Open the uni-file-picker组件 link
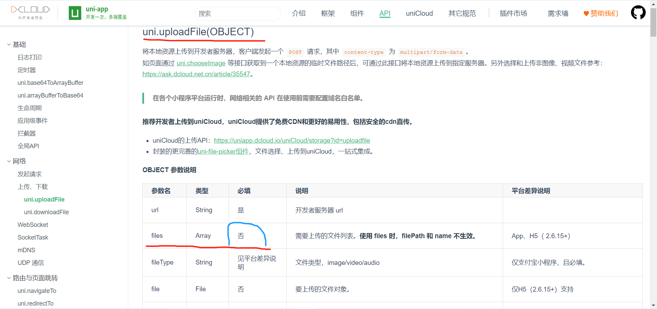 pos(223,151)
